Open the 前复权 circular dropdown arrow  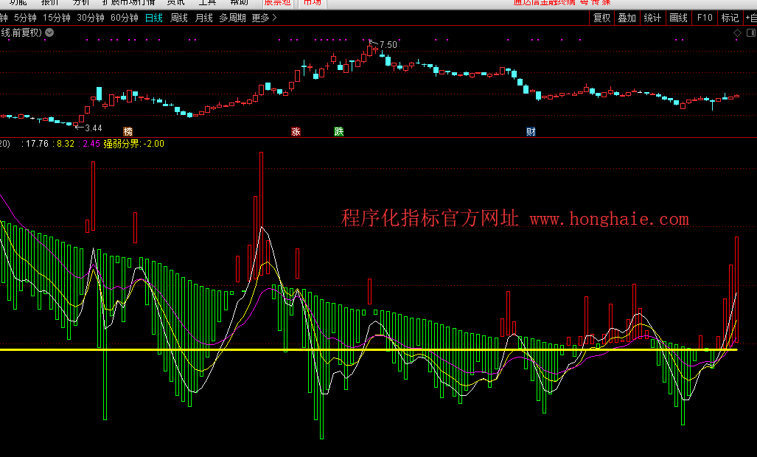49,32
